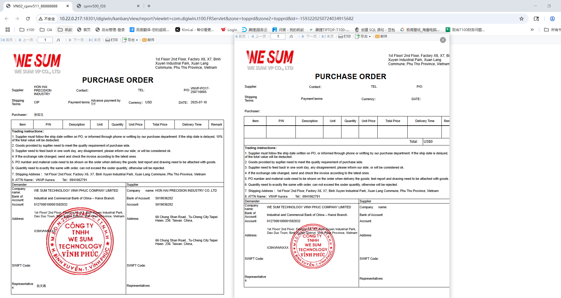Open a new browser tab

(149, 6)
